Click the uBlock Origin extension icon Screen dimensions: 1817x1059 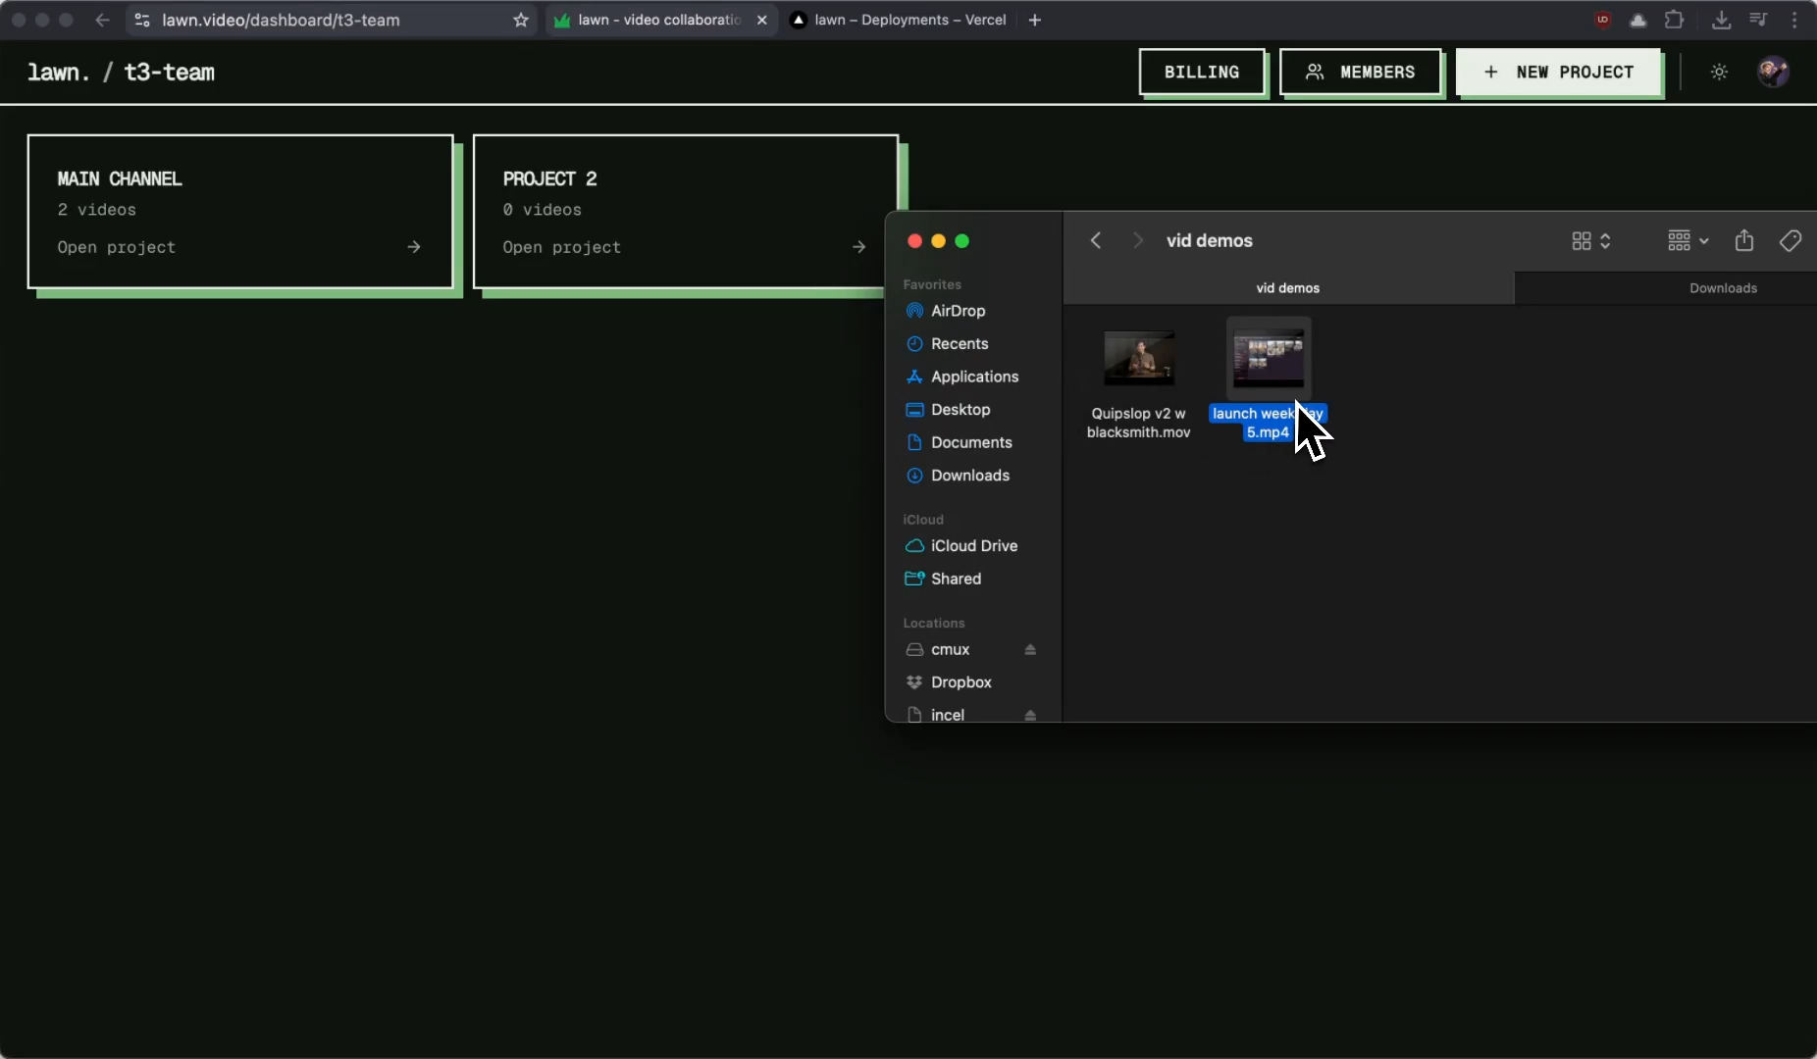tap(1603, 20)
